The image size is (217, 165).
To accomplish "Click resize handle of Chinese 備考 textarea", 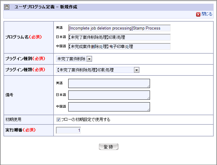I will (148, 110).
